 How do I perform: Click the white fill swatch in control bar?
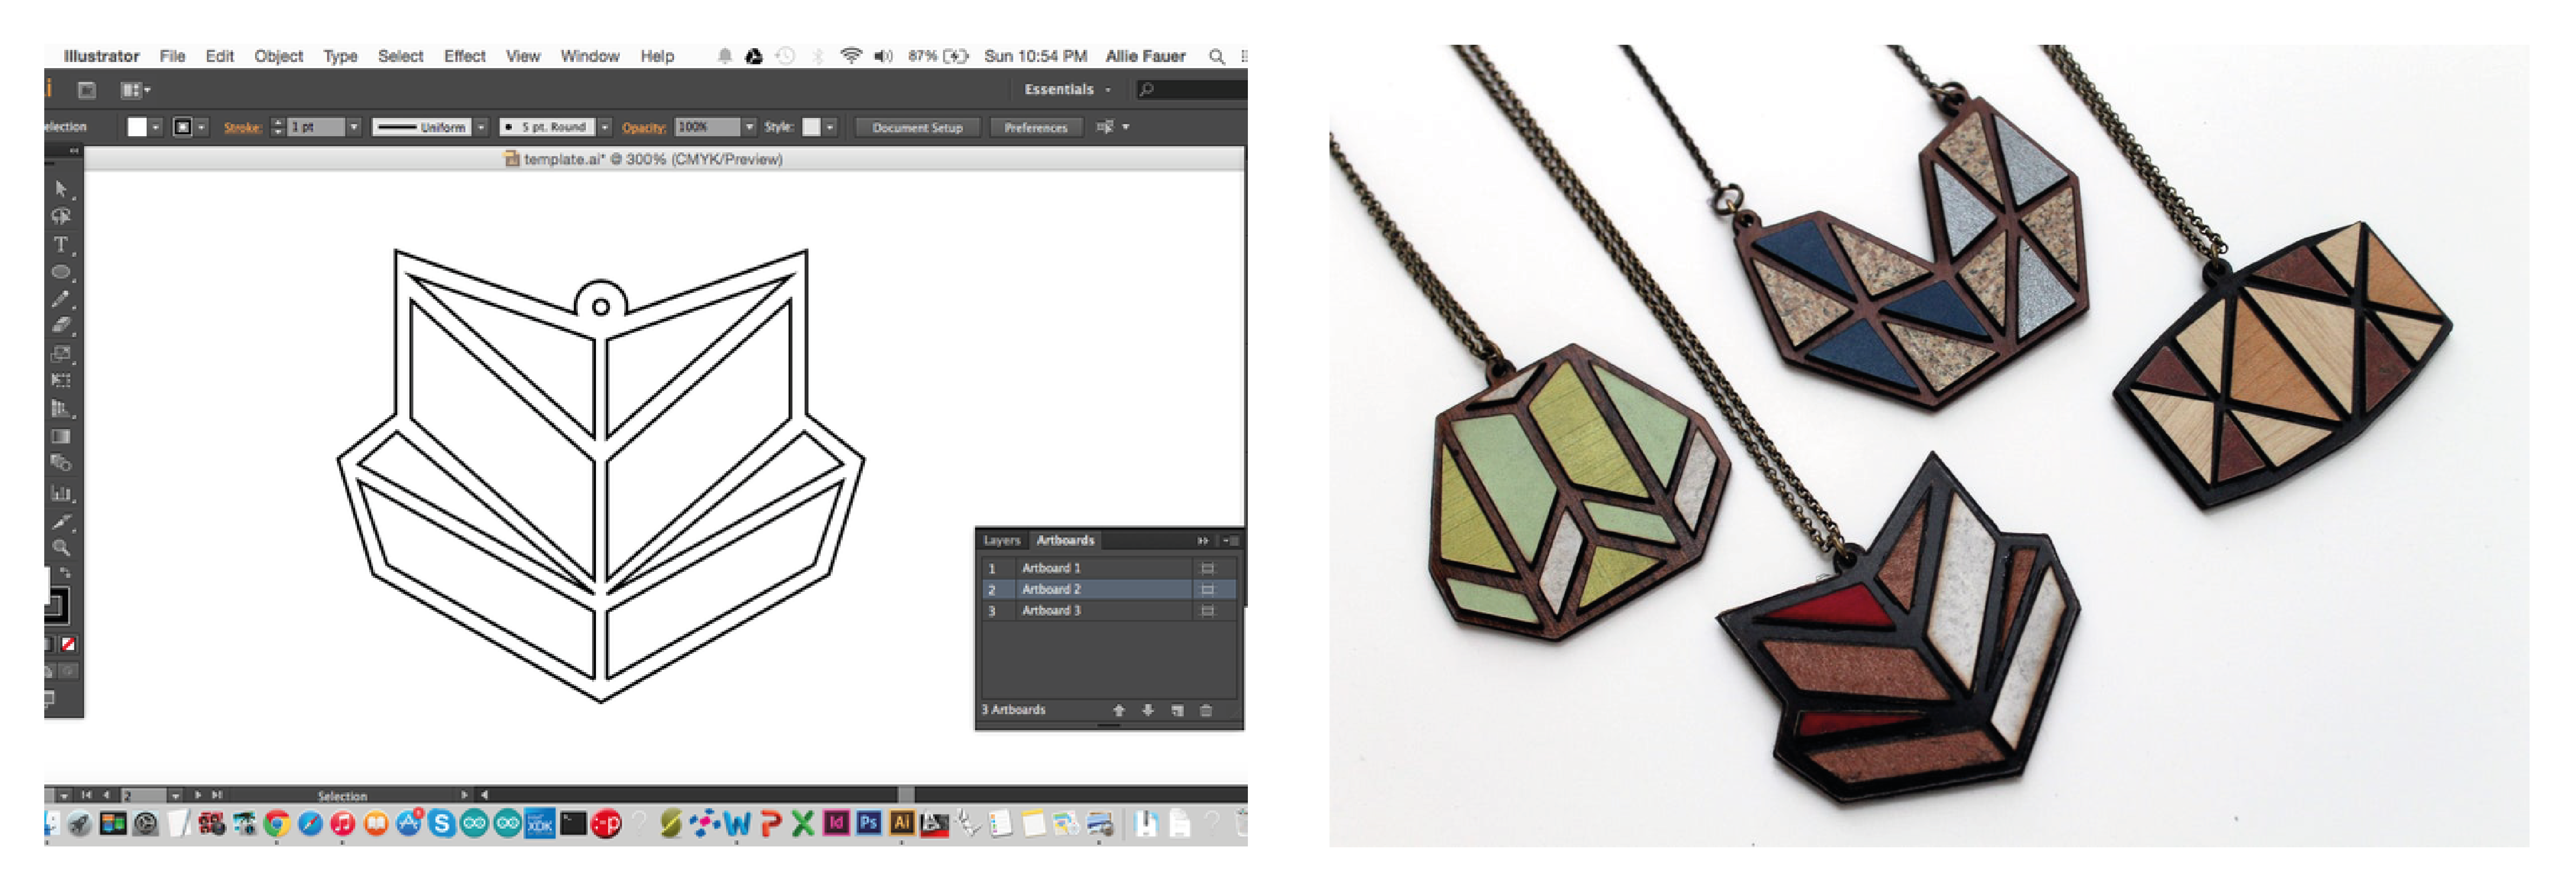tap(137, 127)
